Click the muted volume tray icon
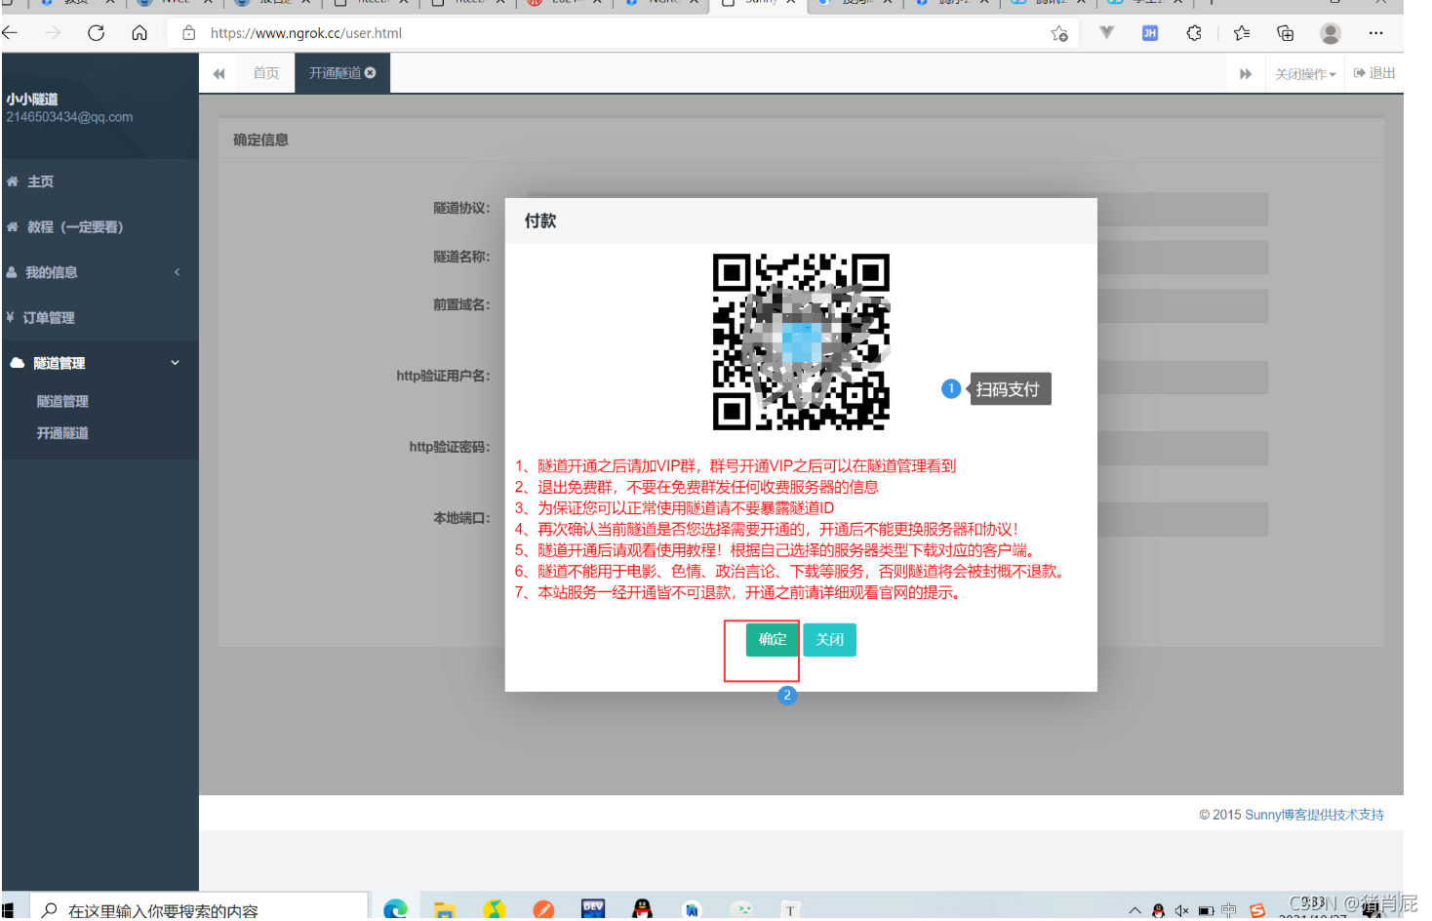The image size is (1432, 921). pos(1181,911)
